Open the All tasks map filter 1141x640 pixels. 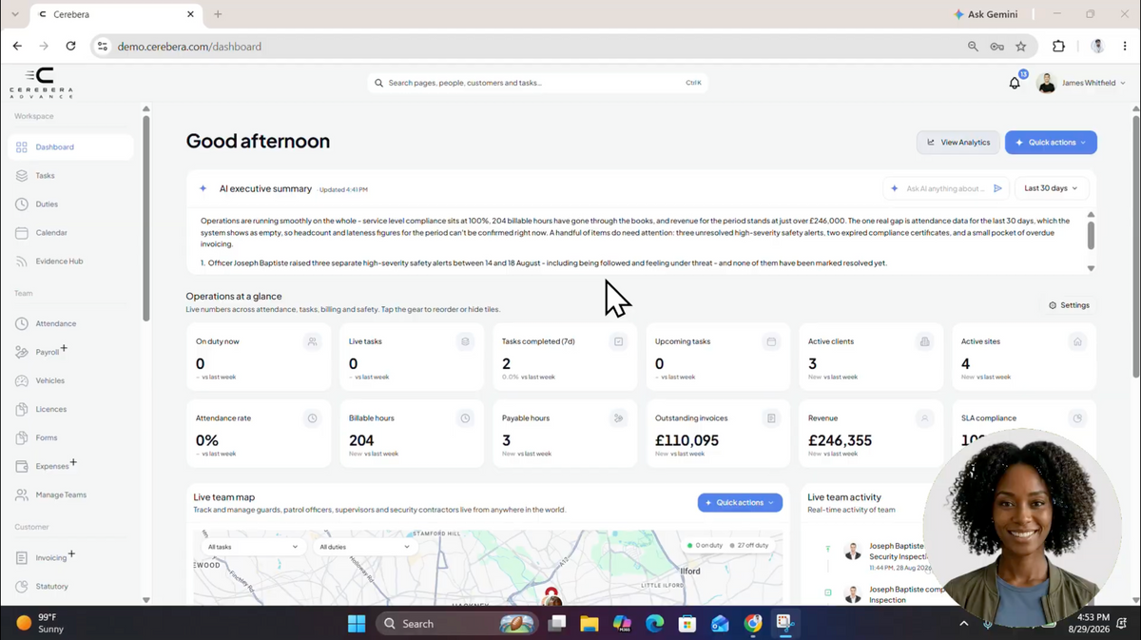click(x=253, y=547)
